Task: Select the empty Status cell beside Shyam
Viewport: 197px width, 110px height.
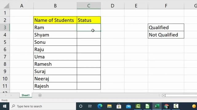Action: click(89, 35)
